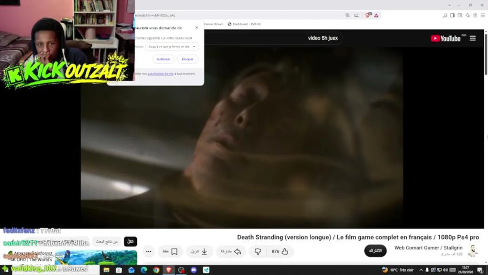Screen dimensions: 488x275
Task: Open the Brave wallet icon
Action: click(460, 15)
